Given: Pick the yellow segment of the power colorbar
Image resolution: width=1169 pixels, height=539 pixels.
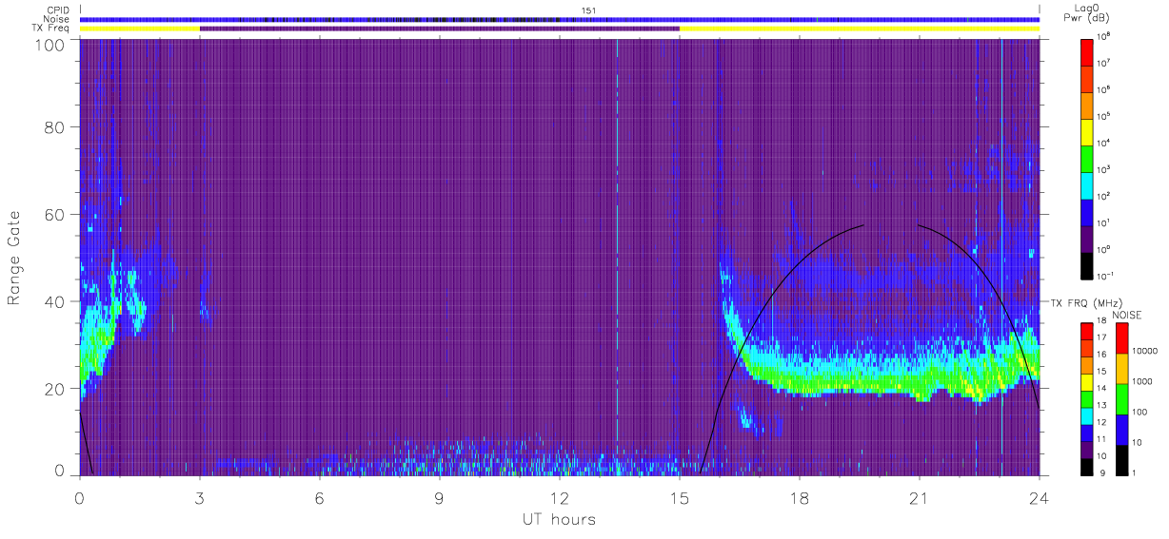Looking at the screenshot, I should 1085,130.
